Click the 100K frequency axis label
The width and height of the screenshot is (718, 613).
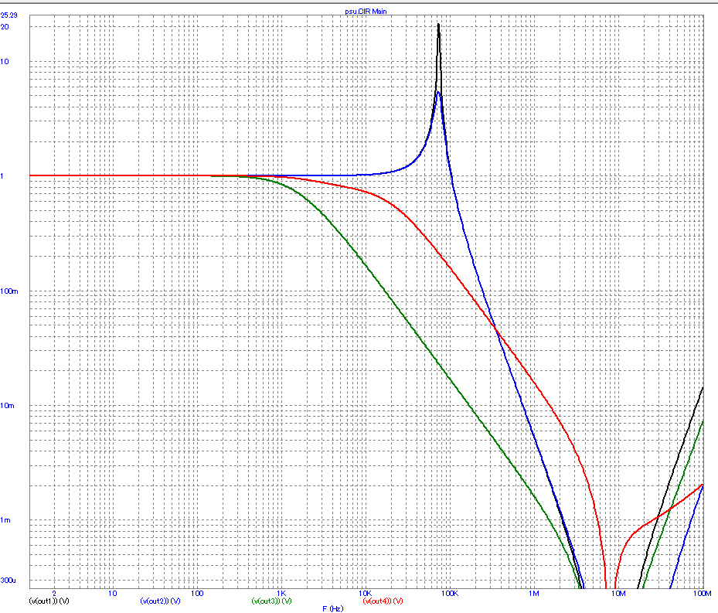click(x=449, y=594)
